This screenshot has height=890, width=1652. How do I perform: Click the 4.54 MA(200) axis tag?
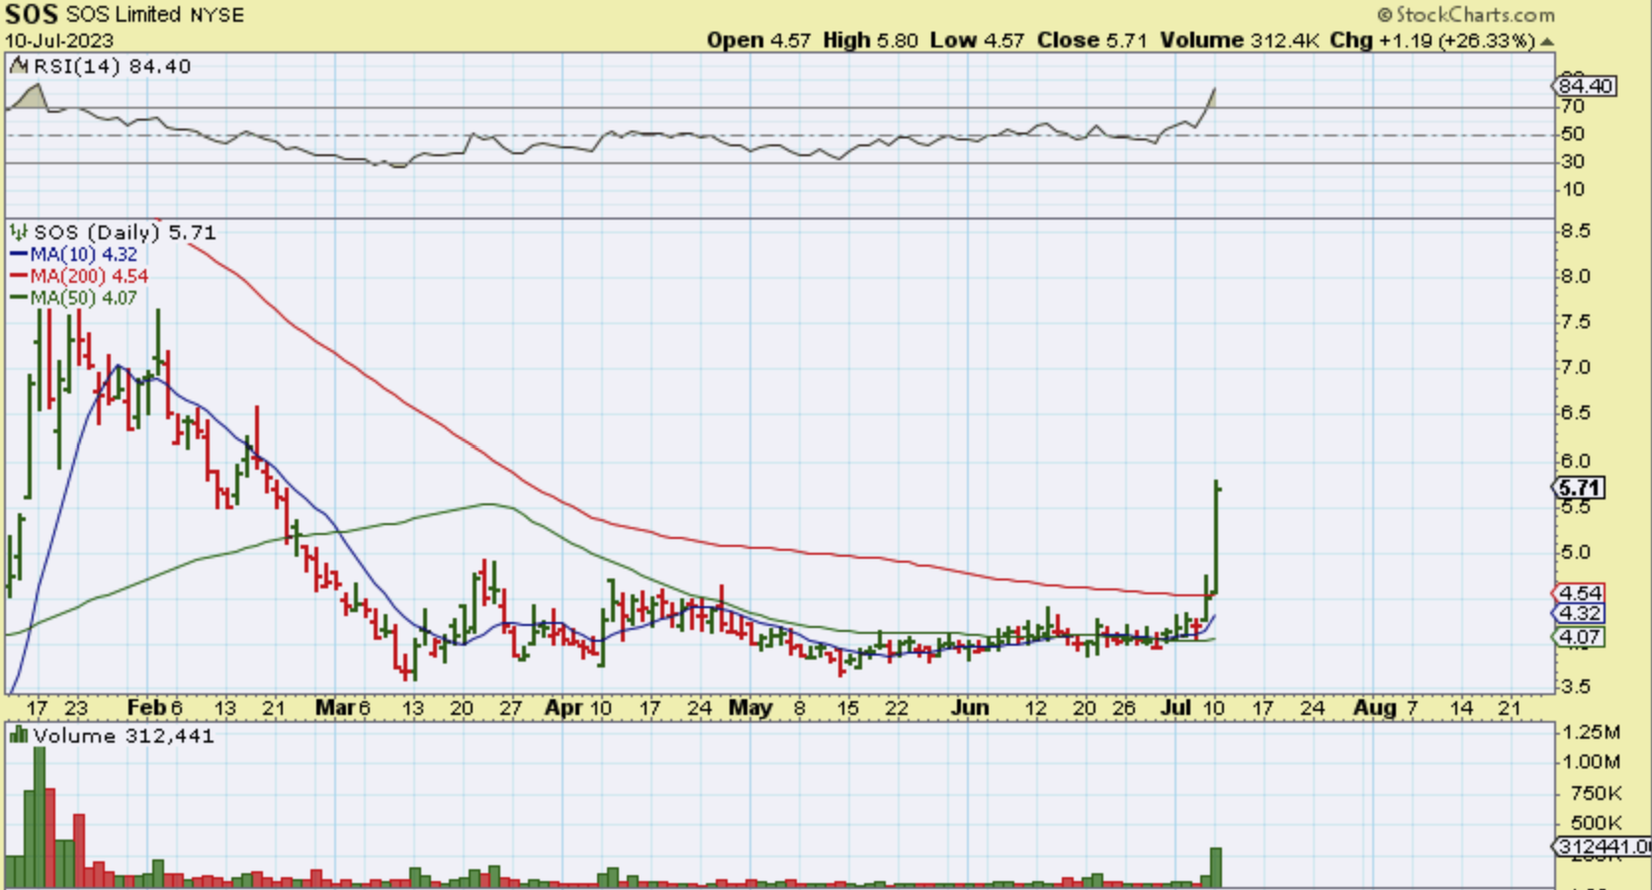click(x=1579, y=592)
